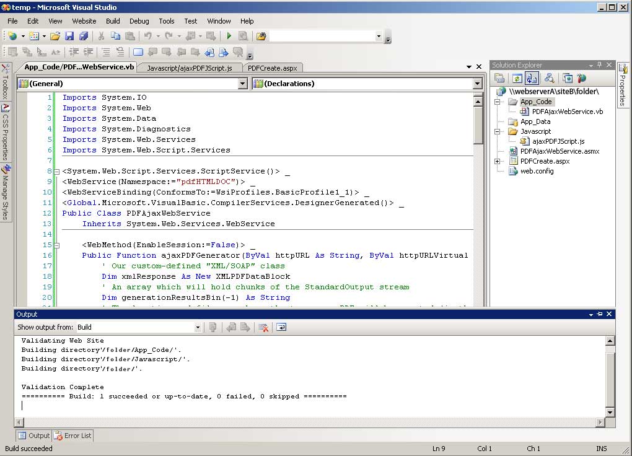
Task: Open the Find combo box dropdown
Action: (379, 37)
